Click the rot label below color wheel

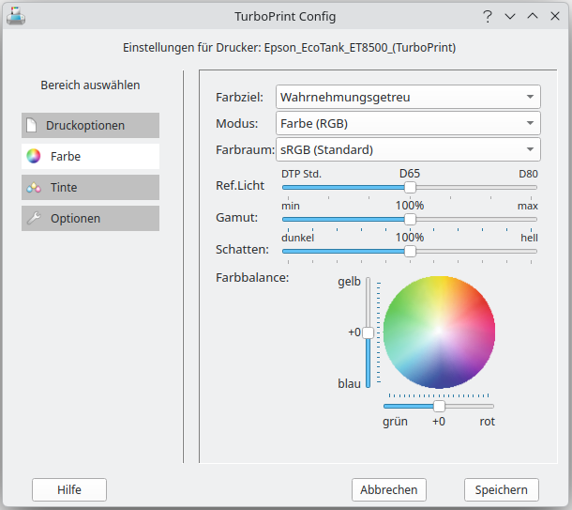point(487,422)
